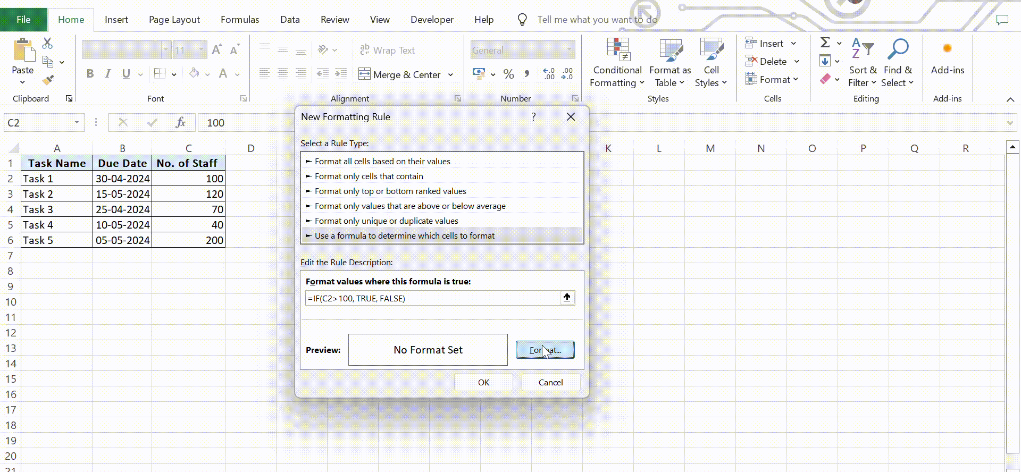Toggle Italic formatting
The height and width of the screenshot is (472, 1021).
108,74
